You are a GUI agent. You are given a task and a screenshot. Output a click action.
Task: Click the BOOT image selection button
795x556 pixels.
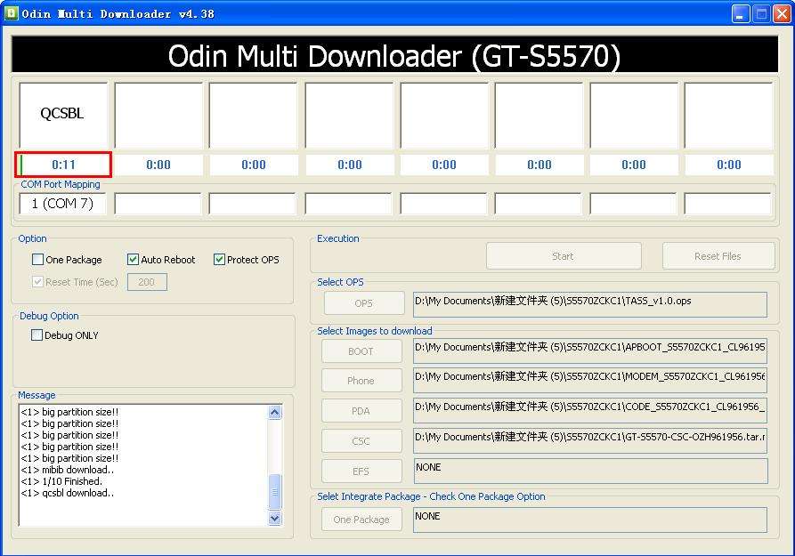(361, 351)
